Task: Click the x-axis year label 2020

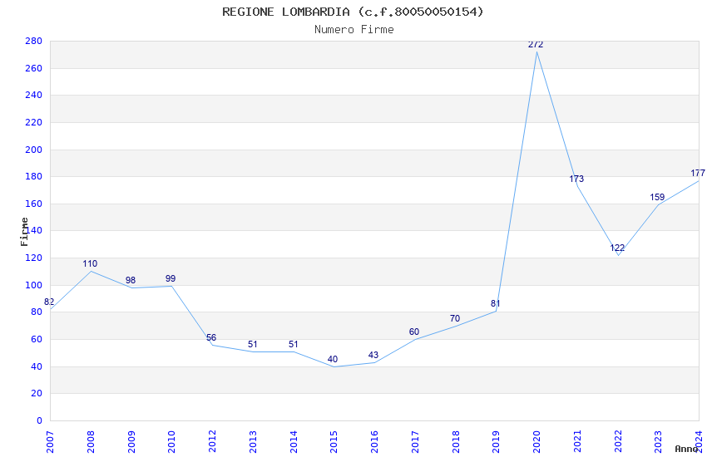Action: tap(537, 442)
